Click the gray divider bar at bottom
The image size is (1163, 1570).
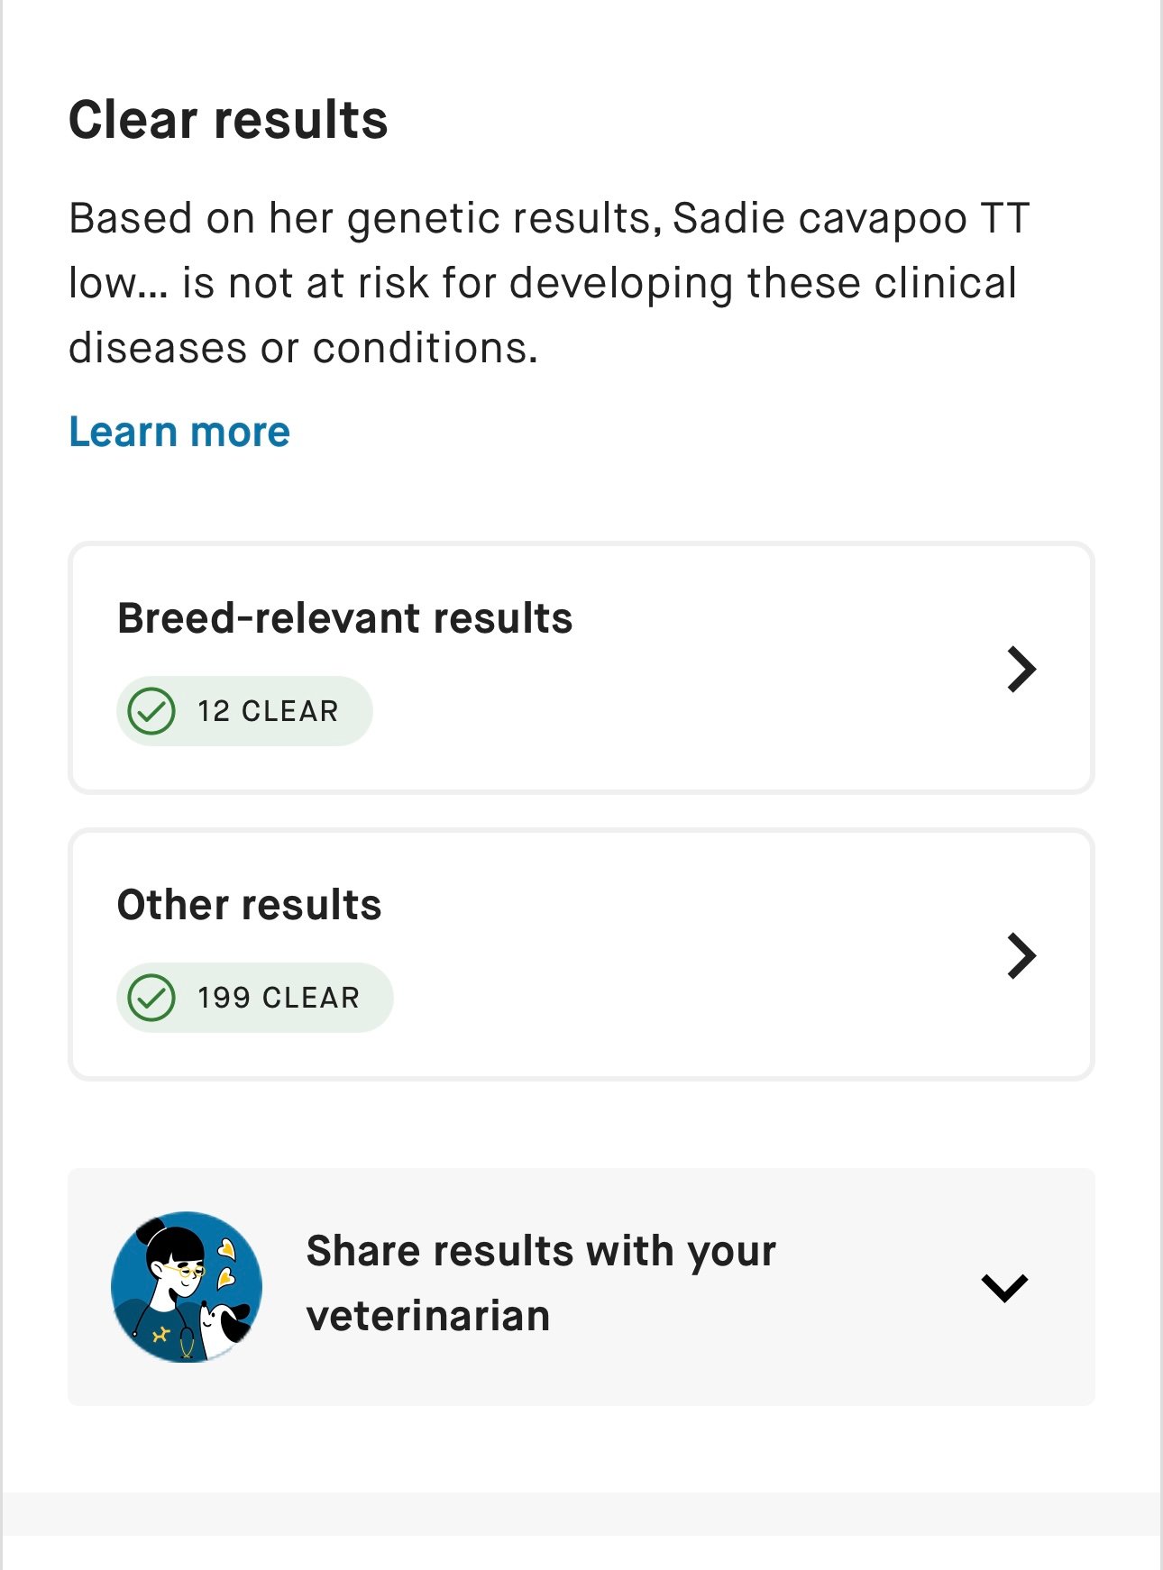tap(581, 1513)
